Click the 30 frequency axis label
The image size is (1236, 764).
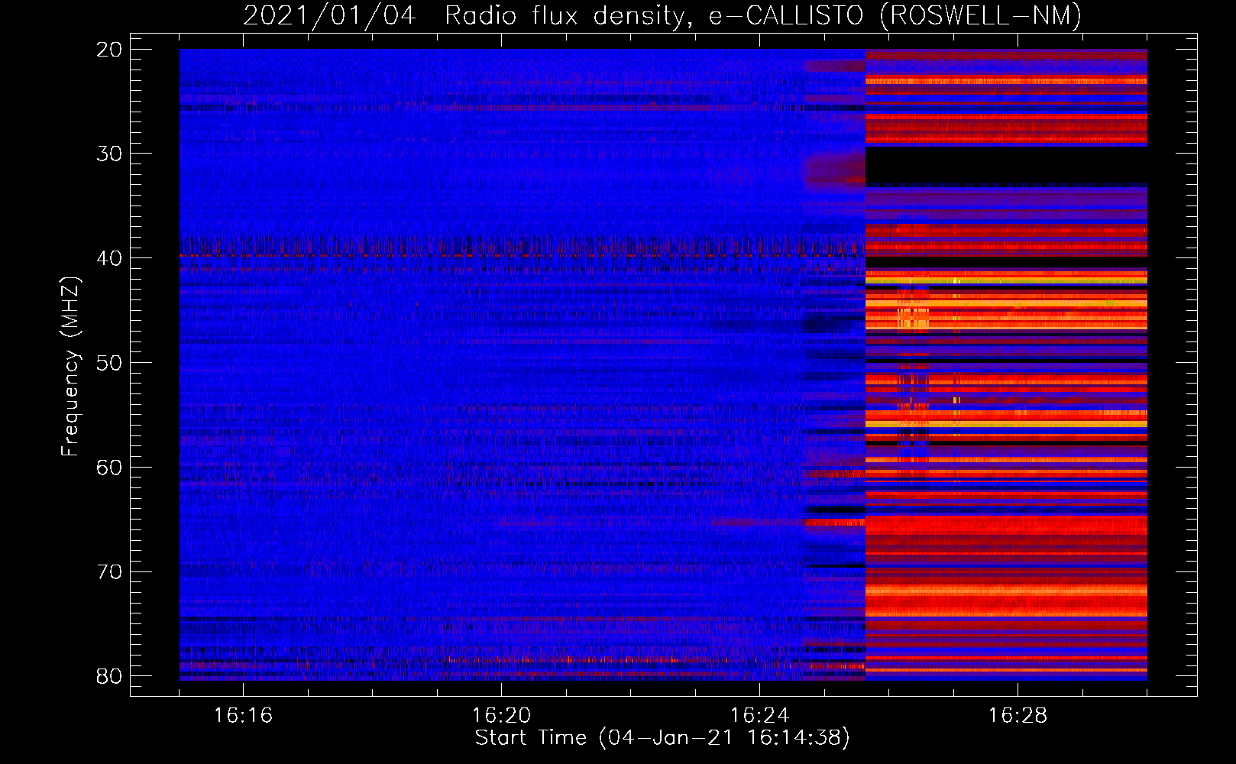pos(110,154)
